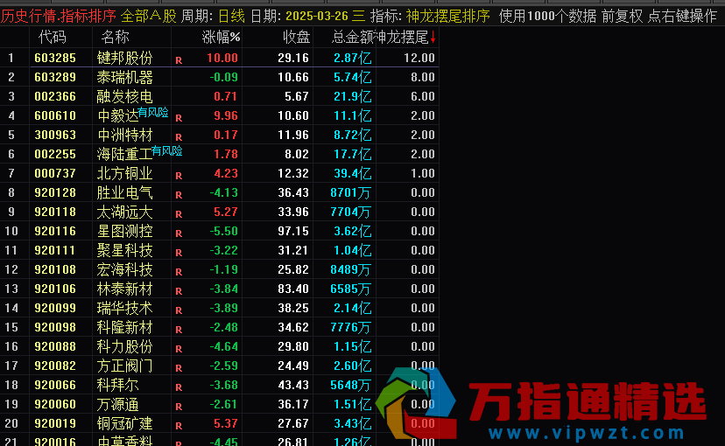Select stock name 宏海科技
The width and height of the screenshot is (725, 446).
click(x=125, y=270)
